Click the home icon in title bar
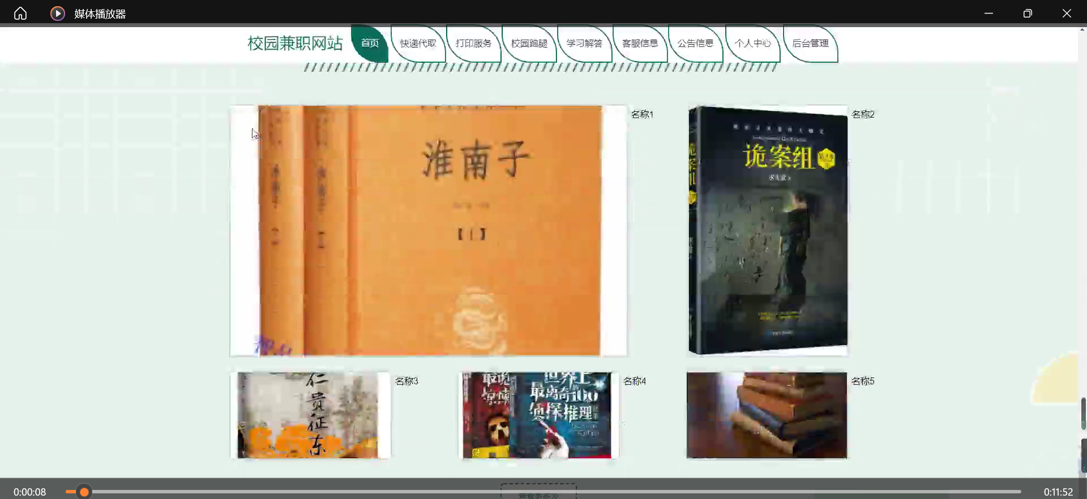The width and height of the screenshot is (1087, 499). pos(20,13)
